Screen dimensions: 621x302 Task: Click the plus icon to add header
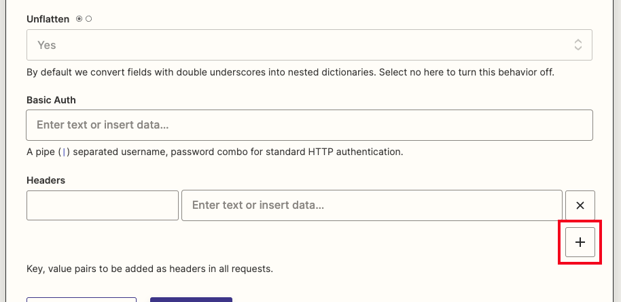580,242
